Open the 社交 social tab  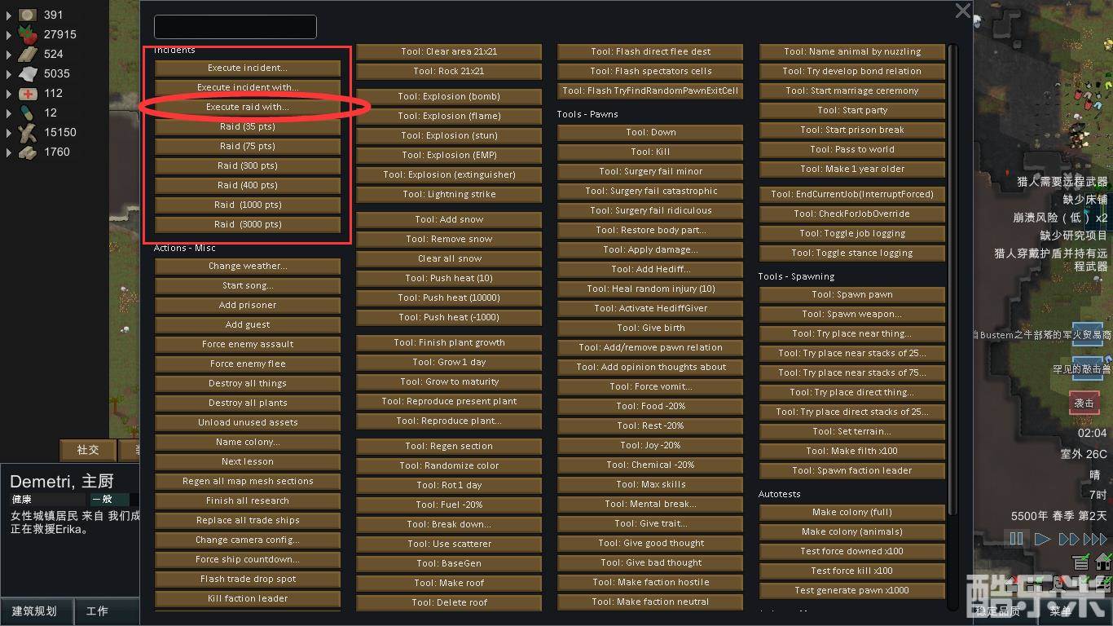(88, 450)
